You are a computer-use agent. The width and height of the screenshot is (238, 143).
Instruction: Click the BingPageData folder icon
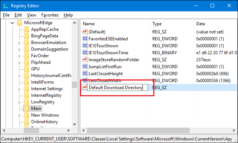27,36
